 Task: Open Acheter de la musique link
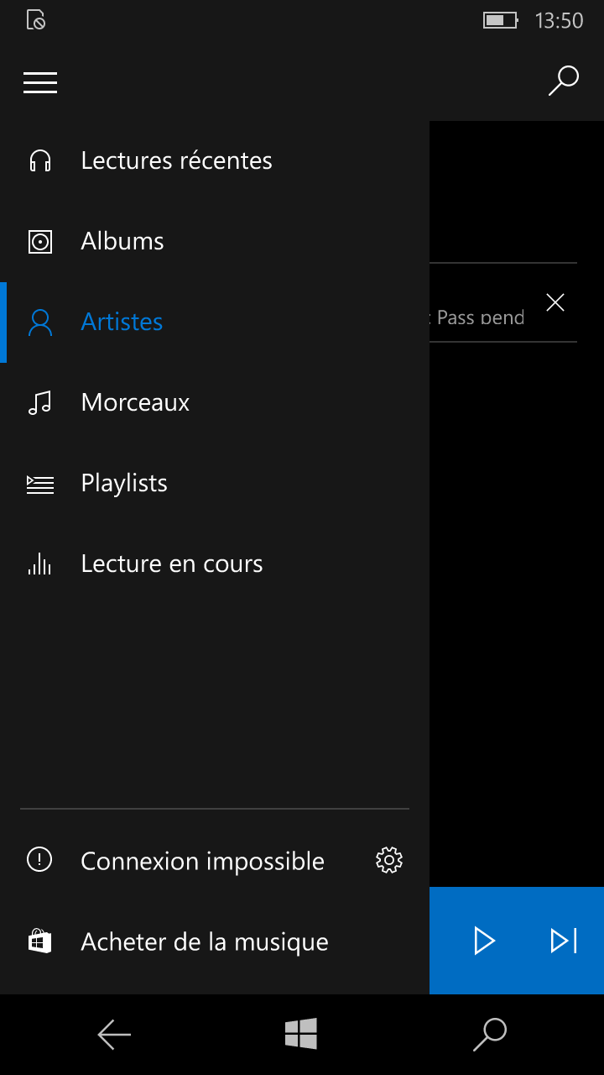tap(205, 941)
